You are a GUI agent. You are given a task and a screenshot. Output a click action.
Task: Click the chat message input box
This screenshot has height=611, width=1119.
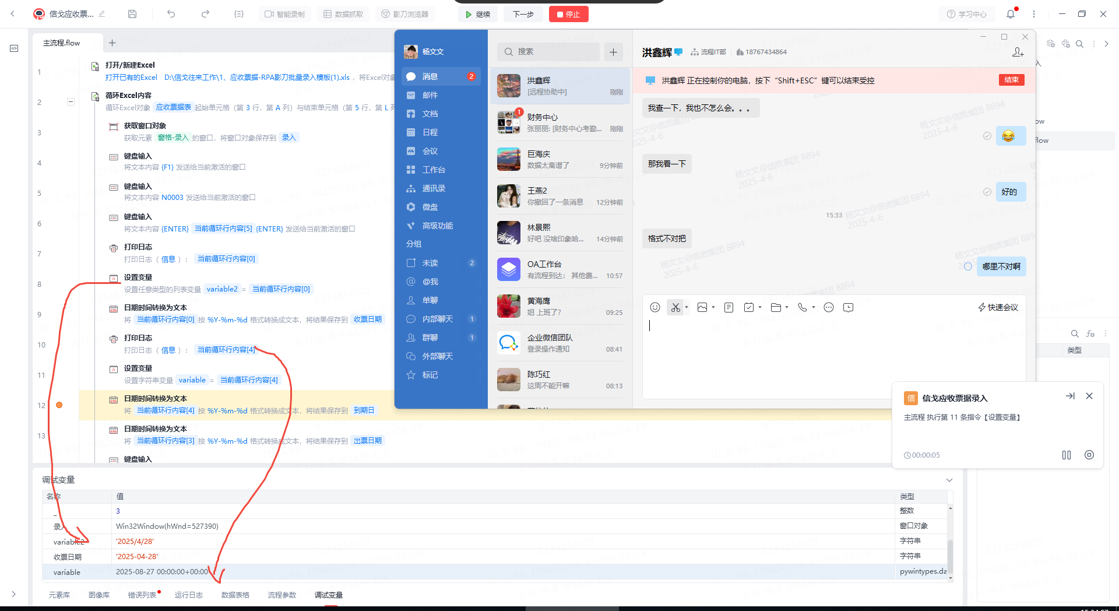[833, 357]
